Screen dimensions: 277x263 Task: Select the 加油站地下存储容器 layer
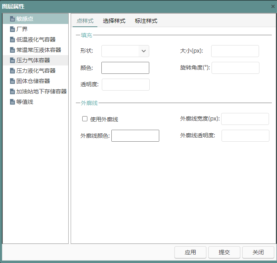[42, 91]
